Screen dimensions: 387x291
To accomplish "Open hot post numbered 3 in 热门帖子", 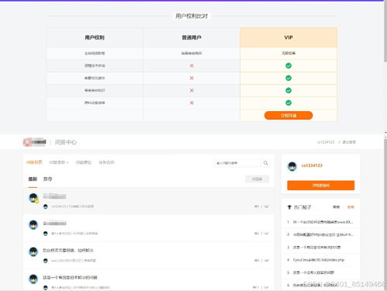I will pos(316,248).
